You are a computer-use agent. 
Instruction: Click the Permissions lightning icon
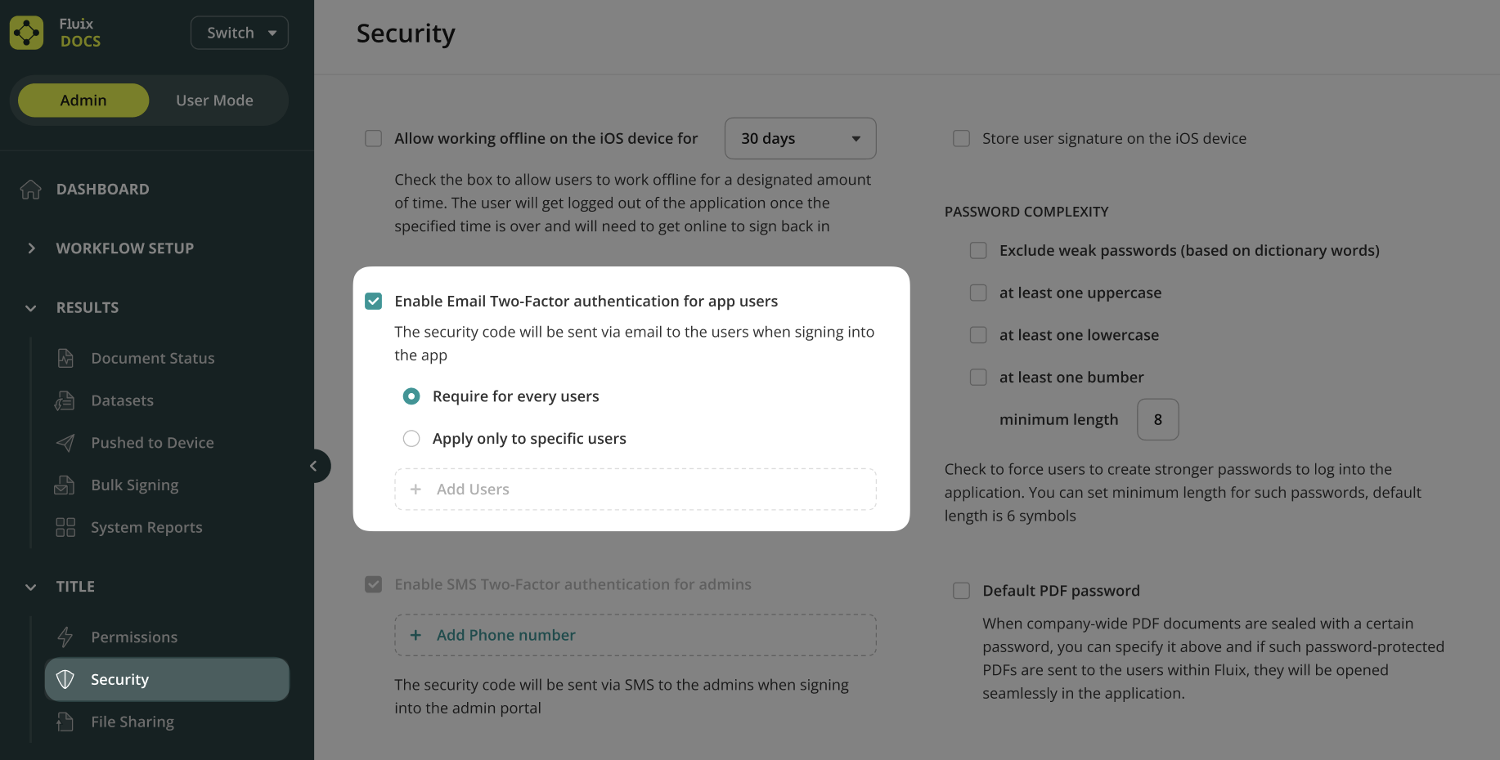point(65,637)
